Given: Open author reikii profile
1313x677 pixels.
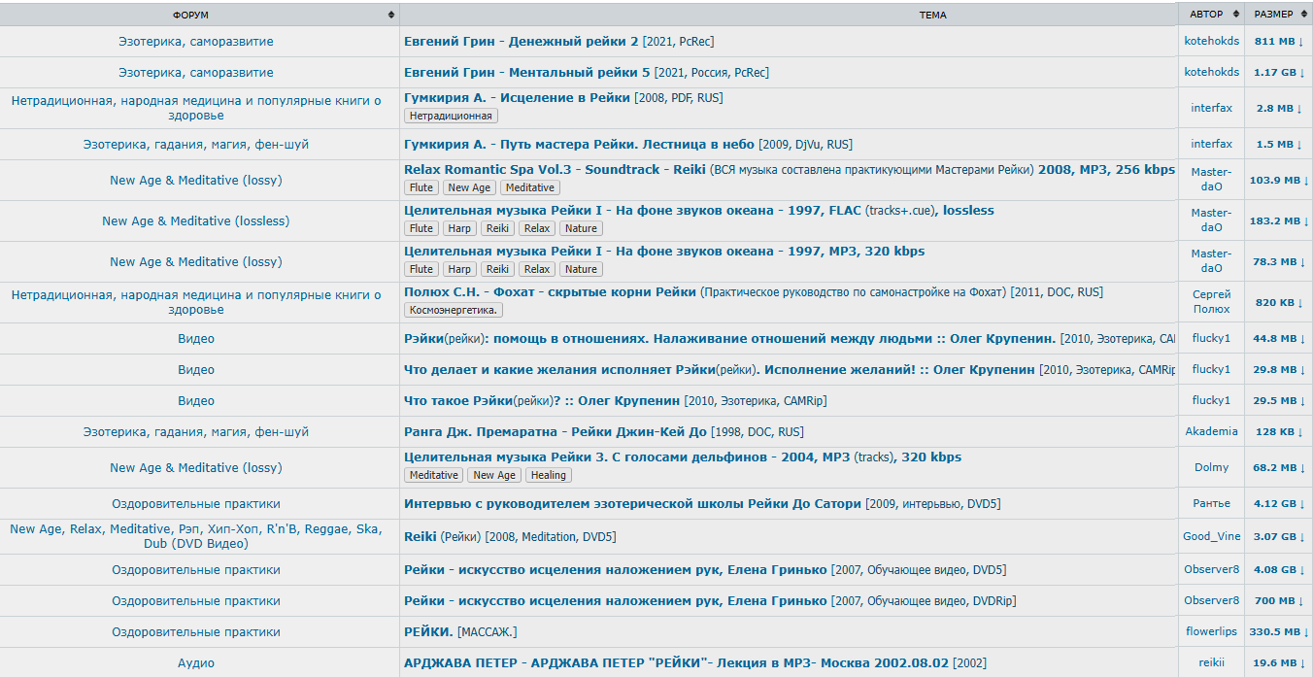Looking at the screenshot, I should pyautogui.click(x=1211, y=663).
